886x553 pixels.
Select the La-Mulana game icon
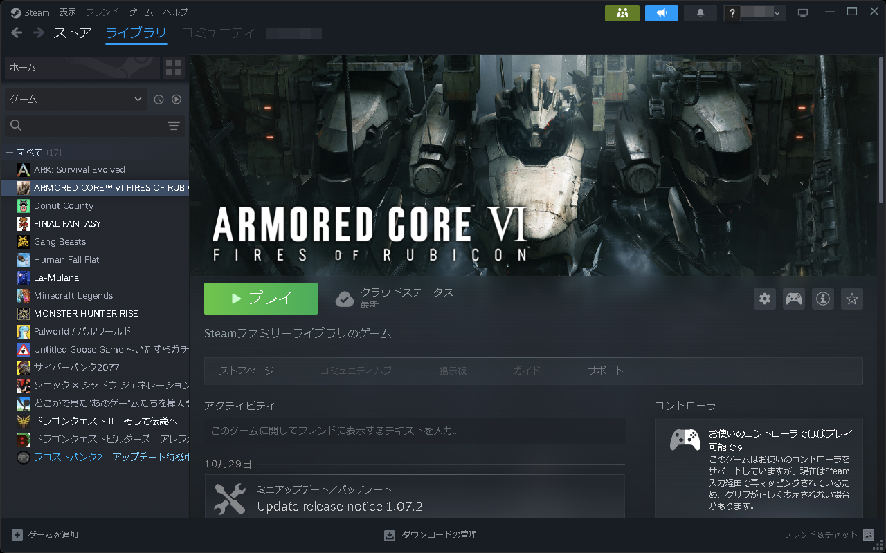(x=24, y=278)
